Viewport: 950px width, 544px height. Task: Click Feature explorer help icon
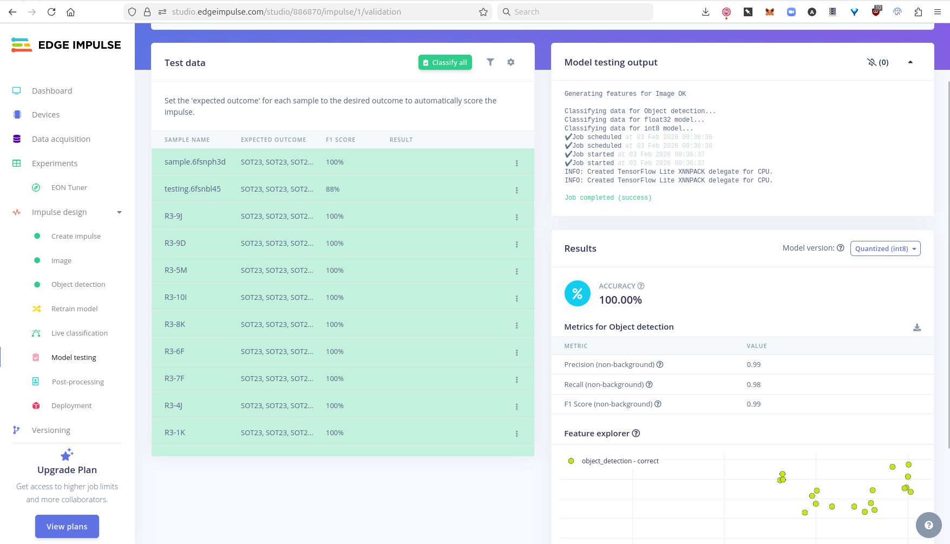636,433
